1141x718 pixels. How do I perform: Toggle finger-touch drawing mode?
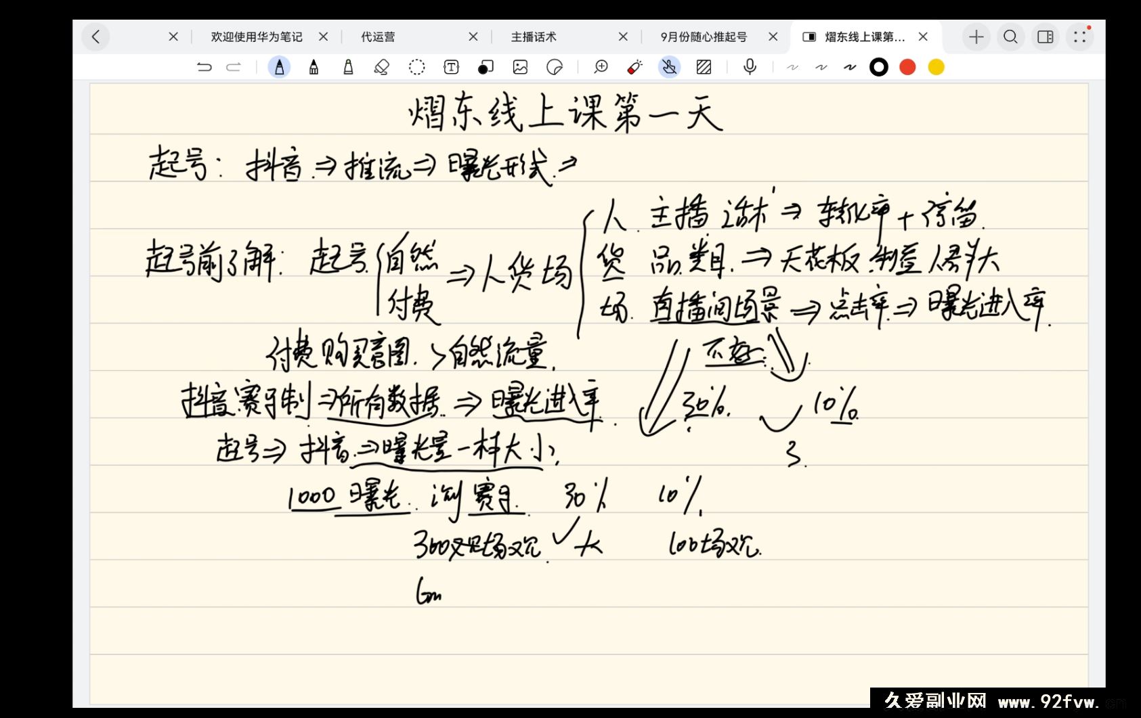[x=669, y=67]
